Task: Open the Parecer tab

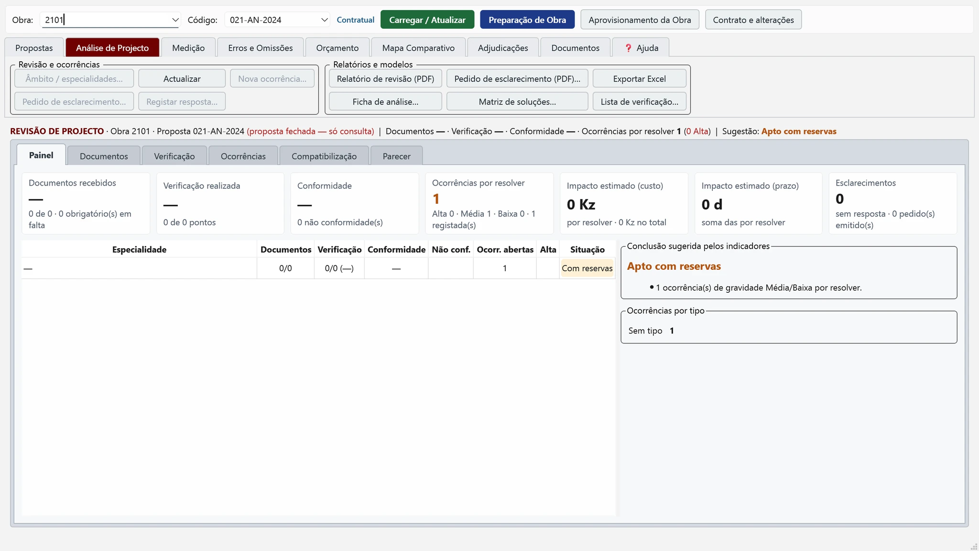Action: (x=396, y=156)
